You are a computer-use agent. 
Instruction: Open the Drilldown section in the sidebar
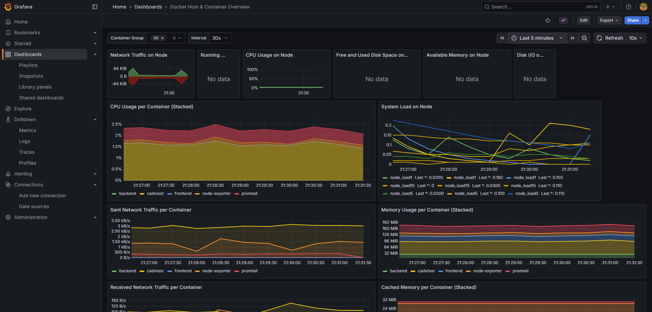pos(25,120)
